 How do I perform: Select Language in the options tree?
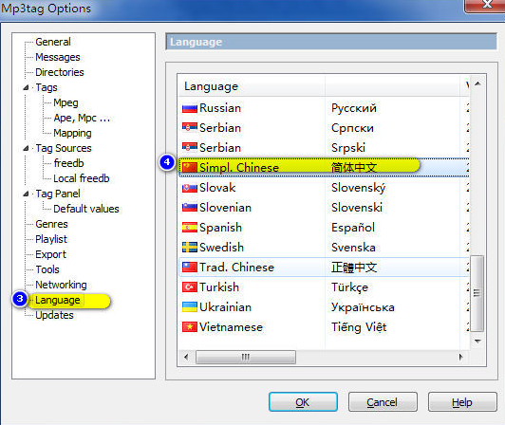tap(58, 300)
